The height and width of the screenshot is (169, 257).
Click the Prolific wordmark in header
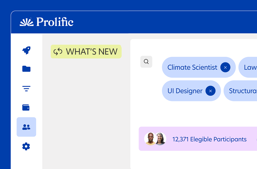click(x=55, y=22)
